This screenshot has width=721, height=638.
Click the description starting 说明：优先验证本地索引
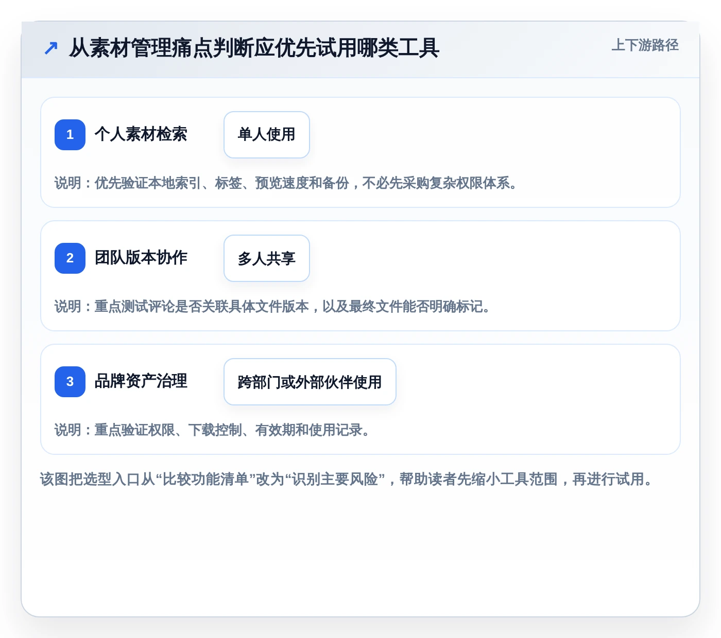click(x=286, y=183)
